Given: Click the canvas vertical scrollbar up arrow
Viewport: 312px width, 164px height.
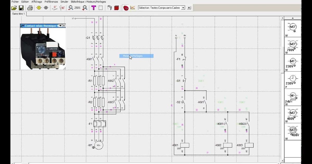Looking at the screenshot, I should click(282, 18).
